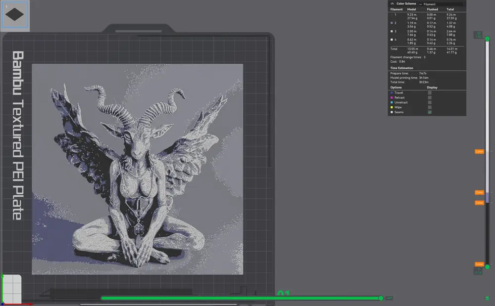Click the Cost 0.84 line
This screenshot has width=495, height=306.
point(397,61)
